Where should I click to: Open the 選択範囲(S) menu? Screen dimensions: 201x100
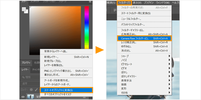(111, 3)
